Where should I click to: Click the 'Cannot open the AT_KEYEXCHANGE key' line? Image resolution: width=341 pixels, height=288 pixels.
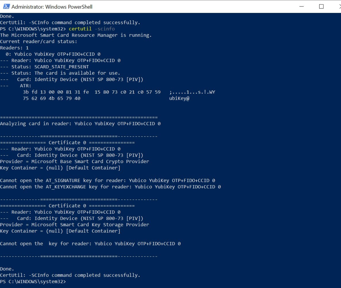[x=110, y=187]
